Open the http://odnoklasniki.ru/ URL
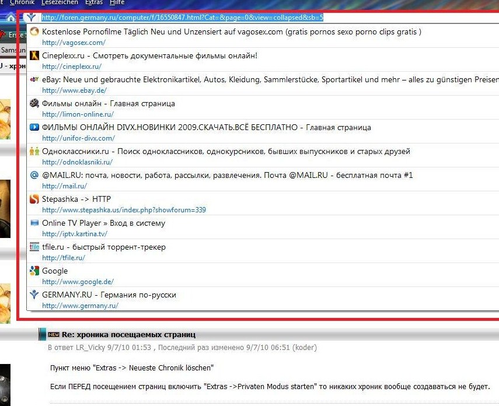The height and width of the screenshot is (406, 499). (78, 162)
